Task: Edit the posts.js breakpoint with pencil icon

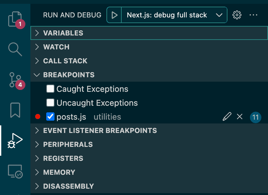Action: [227, 117]
